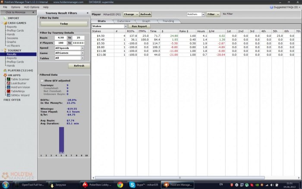Switch to the Trending tab

click(x=168, y=21)
